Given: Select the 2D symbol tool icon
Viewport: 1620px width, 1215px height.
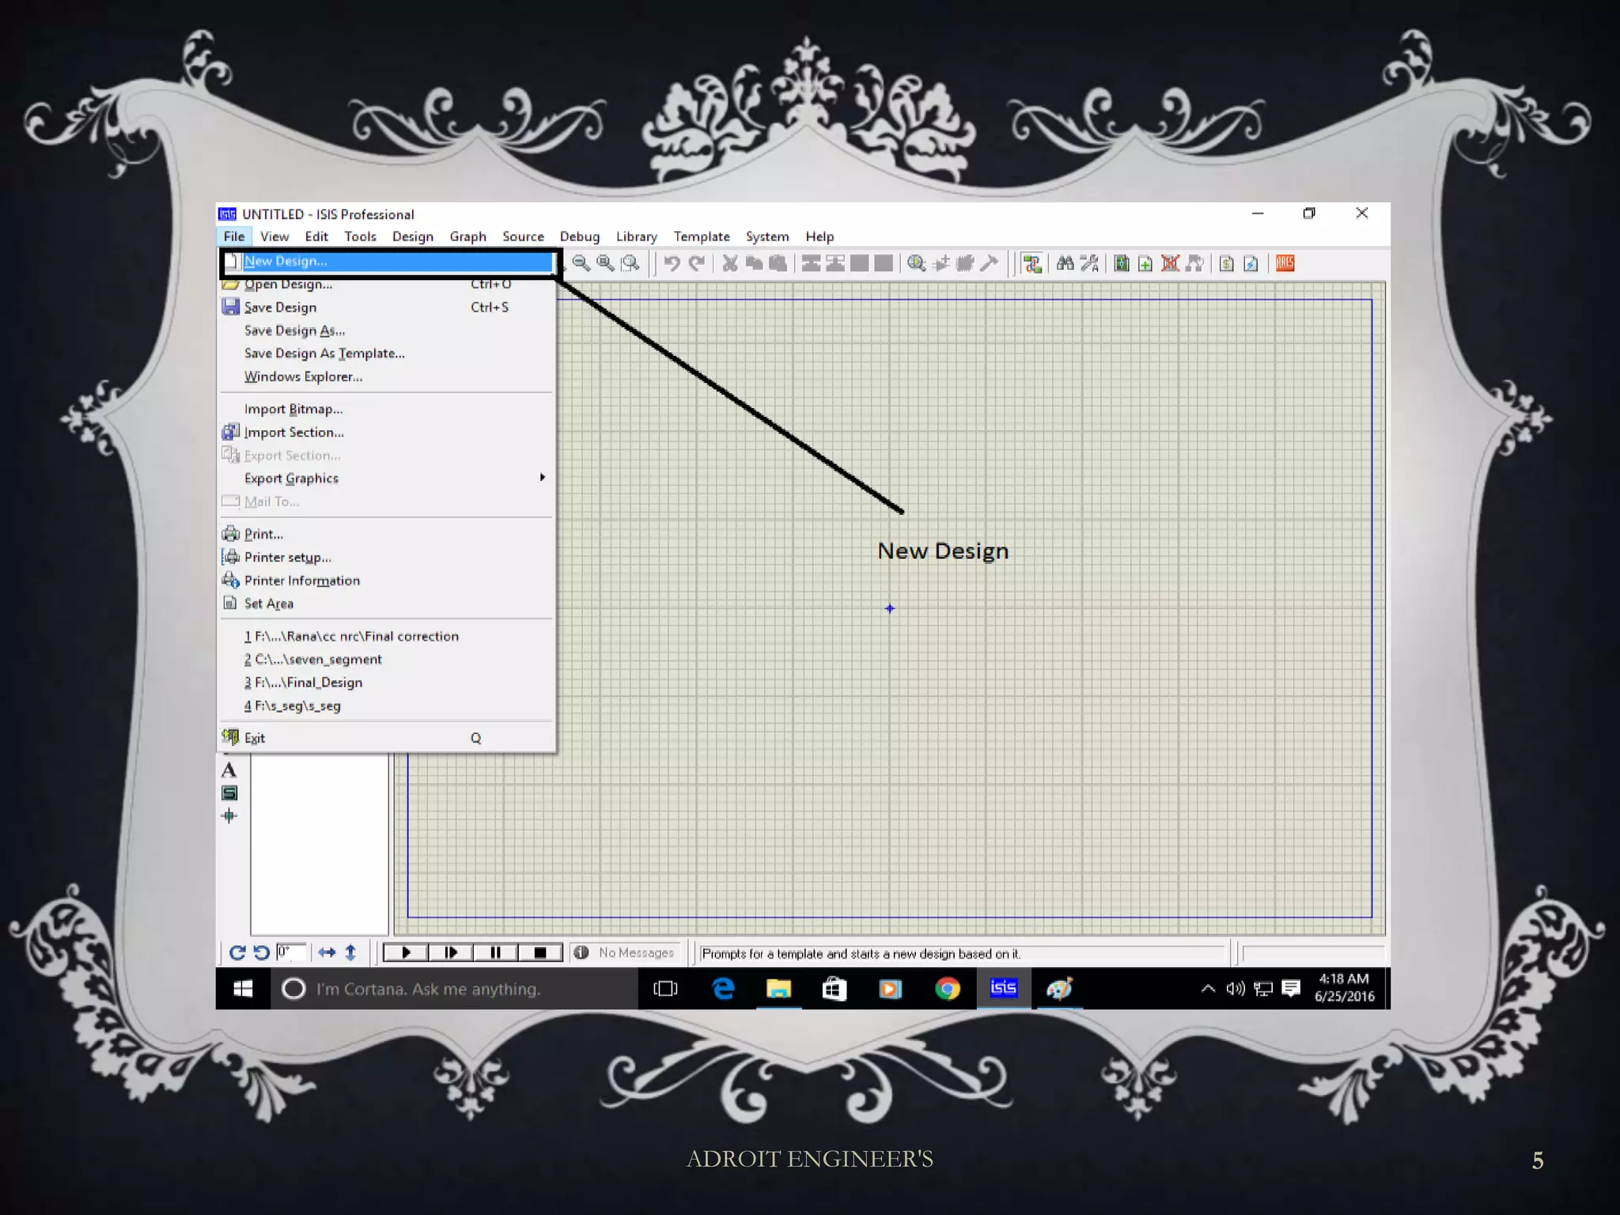Looking at the screenshot, I should point(229,793).
